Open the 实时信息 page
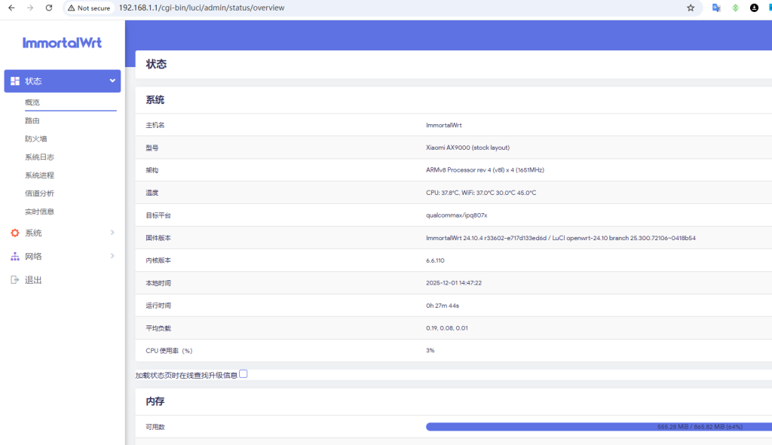772x445 pixels. tap(41, 212)
